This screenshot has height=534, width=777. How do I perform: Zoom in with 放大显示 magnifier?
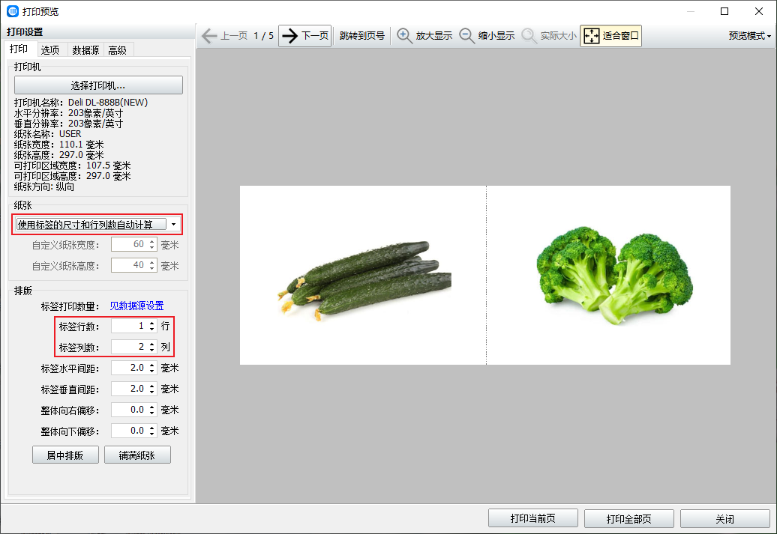(424, 36)
